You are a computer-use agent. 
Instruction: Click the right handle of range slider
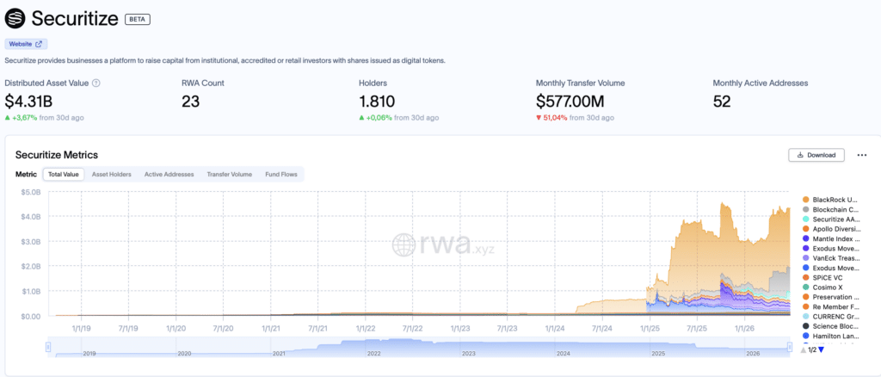coord(789,348)
